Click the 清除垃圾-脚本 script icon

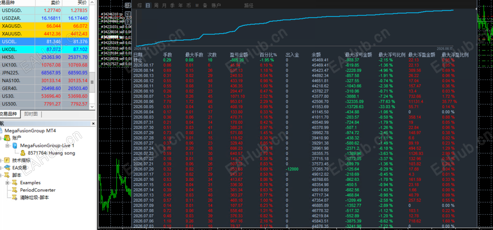pyautogui.click(x=14, y=197)
